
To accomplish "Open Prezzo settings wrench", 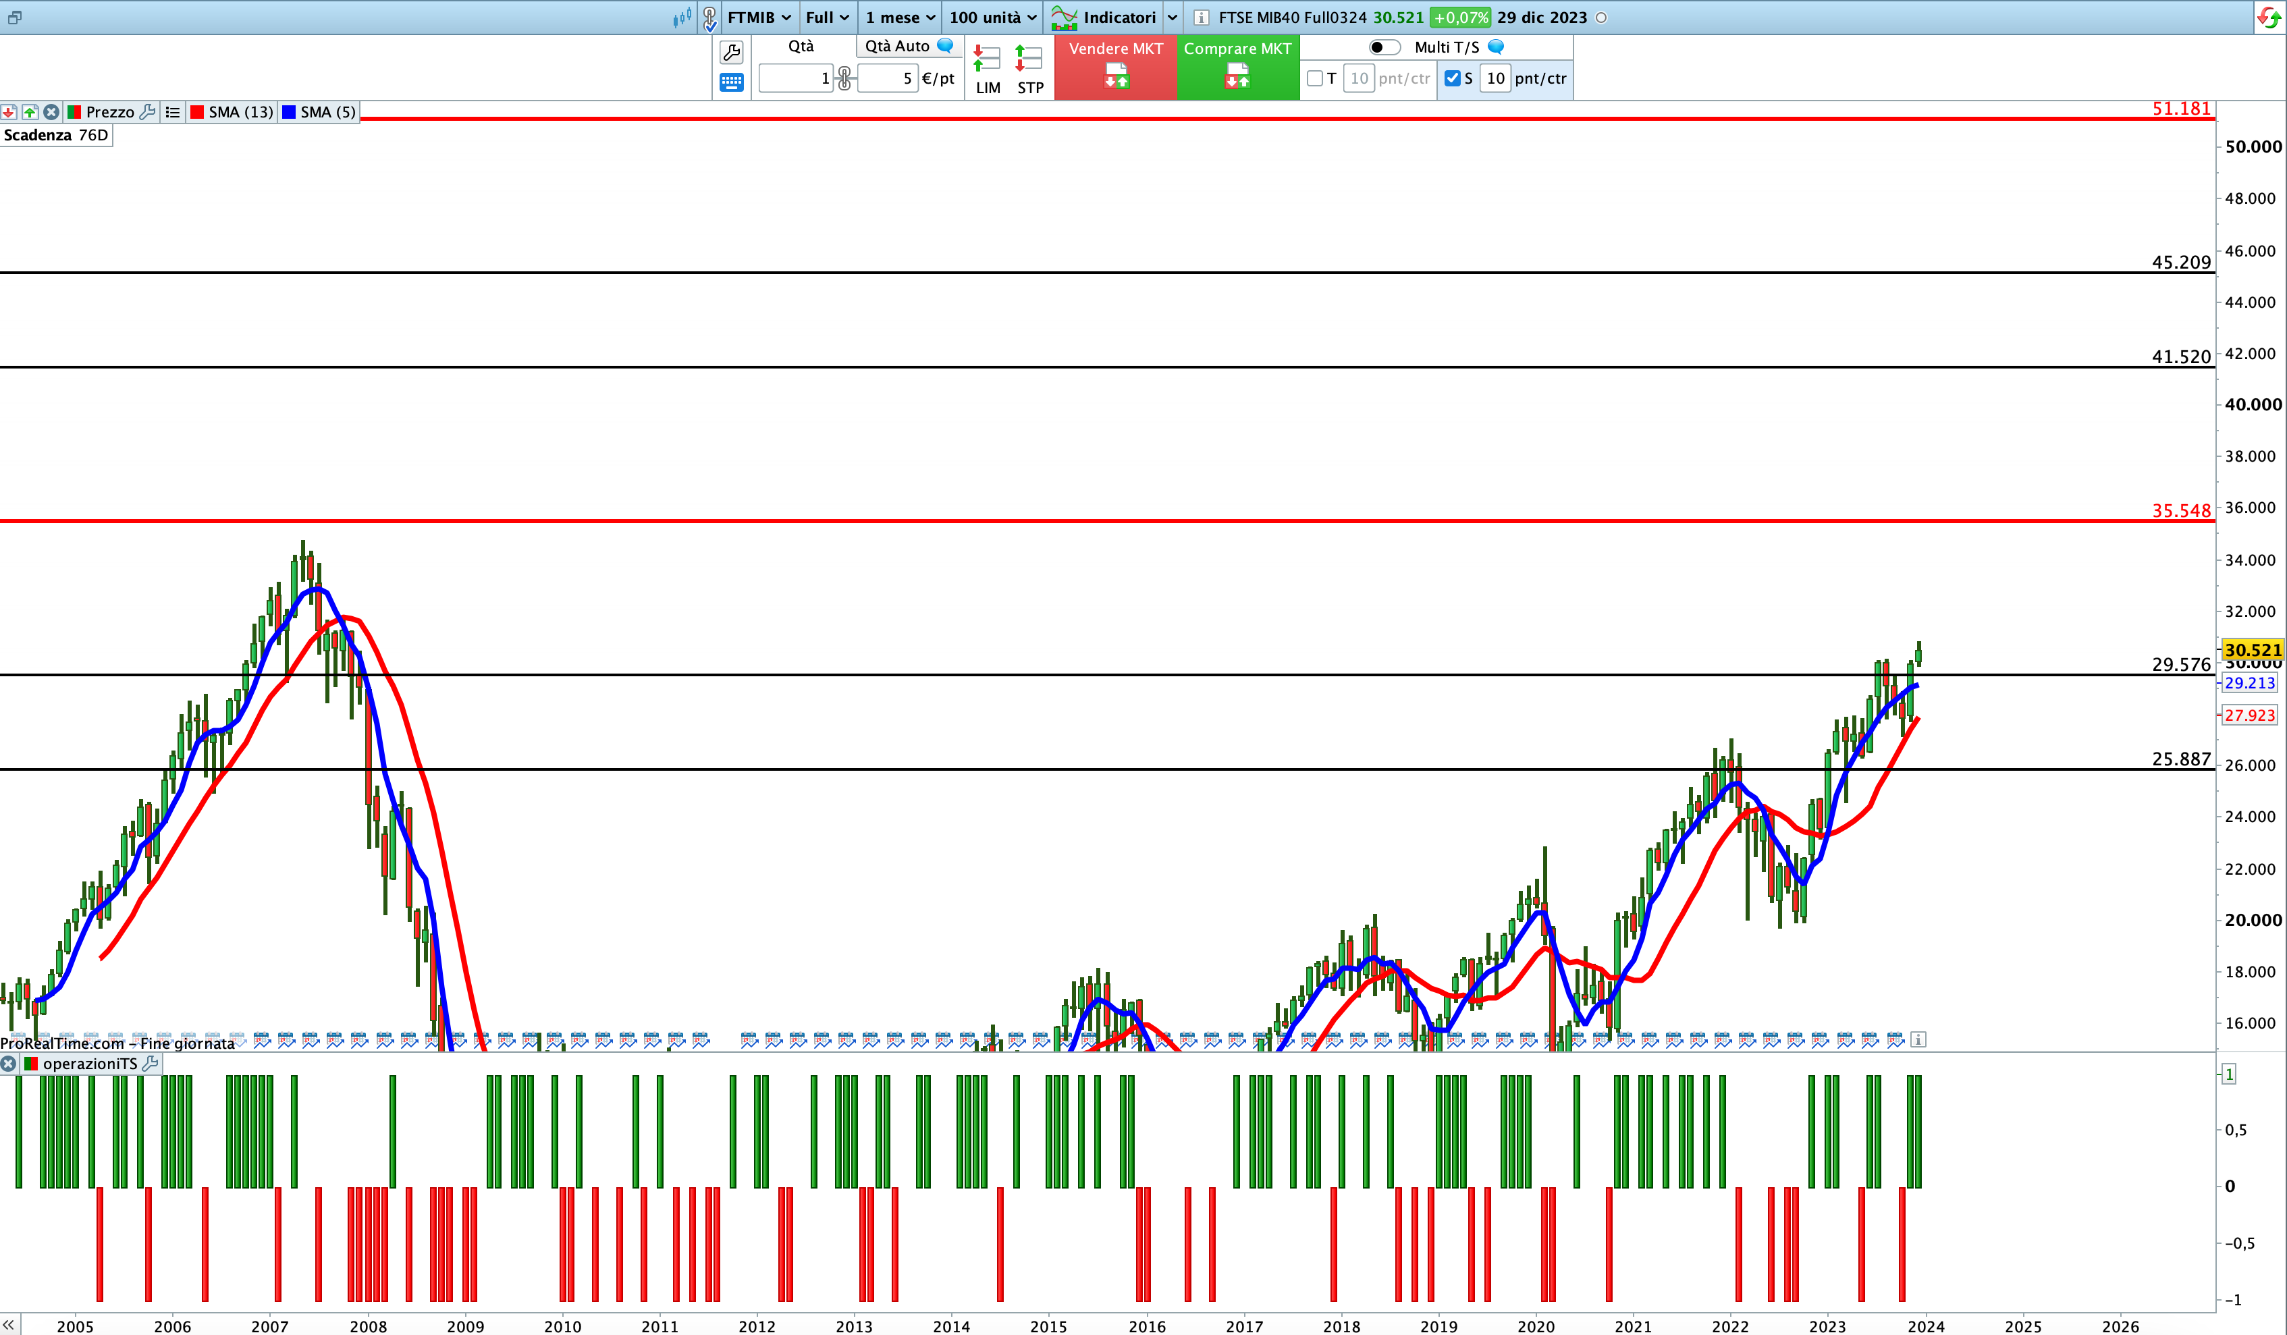I will (x=147, y=111).
